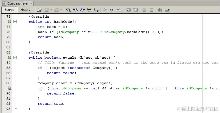The height and width of the screenshot is (113, 220).
Task: Click line number 92 in gutter
Action: coord(8,104)
